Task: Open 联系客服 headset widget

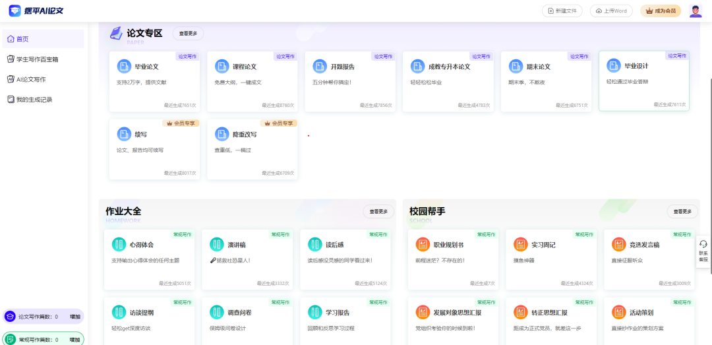Action: [703, 251]
